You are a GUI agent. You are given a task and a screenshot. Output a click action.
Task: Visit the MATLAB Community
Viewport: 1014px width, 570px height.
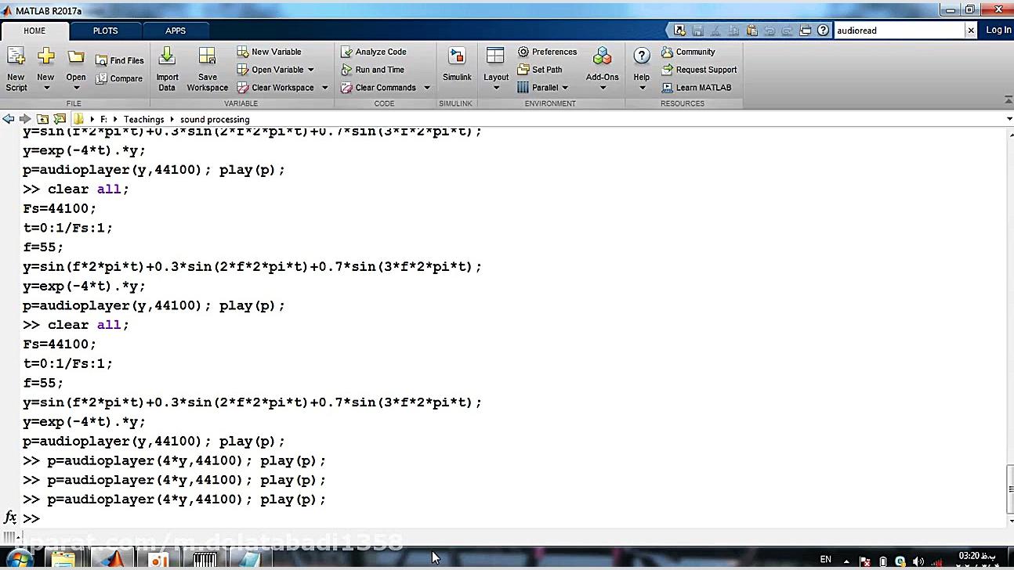688,52
